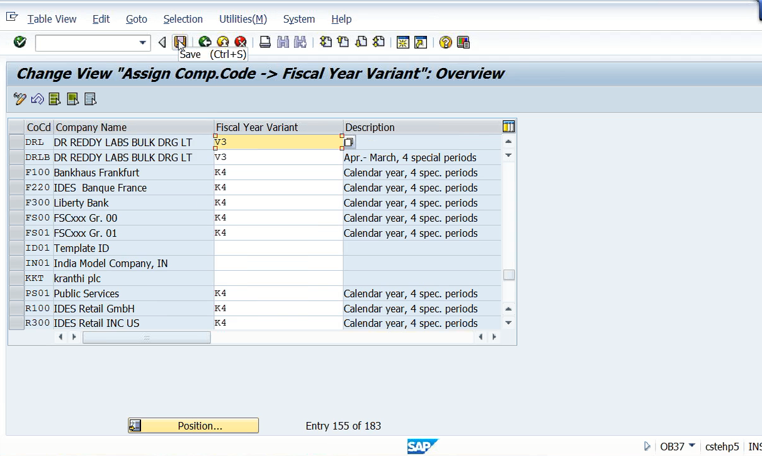Open the OB37 status bar dropdown
Image resolution: width=762 pixels, height=456 pixels.
[x=692, y=446]
